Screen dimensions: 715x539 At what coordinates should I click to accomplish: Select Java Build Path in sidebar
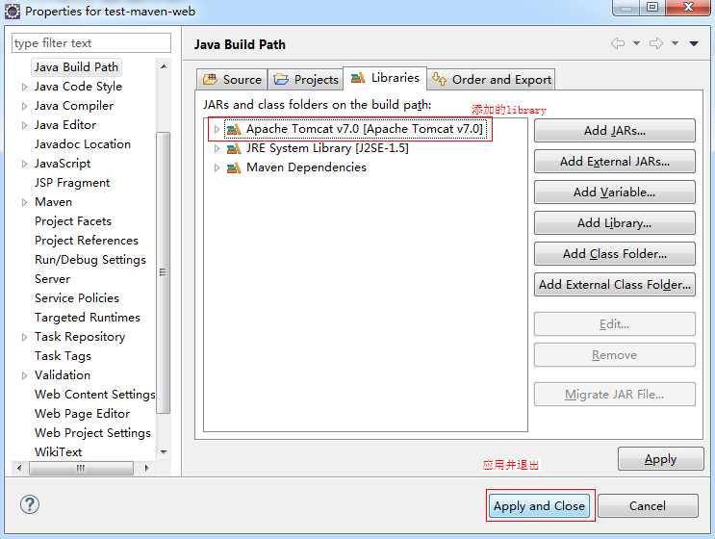[x=77, y=67]
